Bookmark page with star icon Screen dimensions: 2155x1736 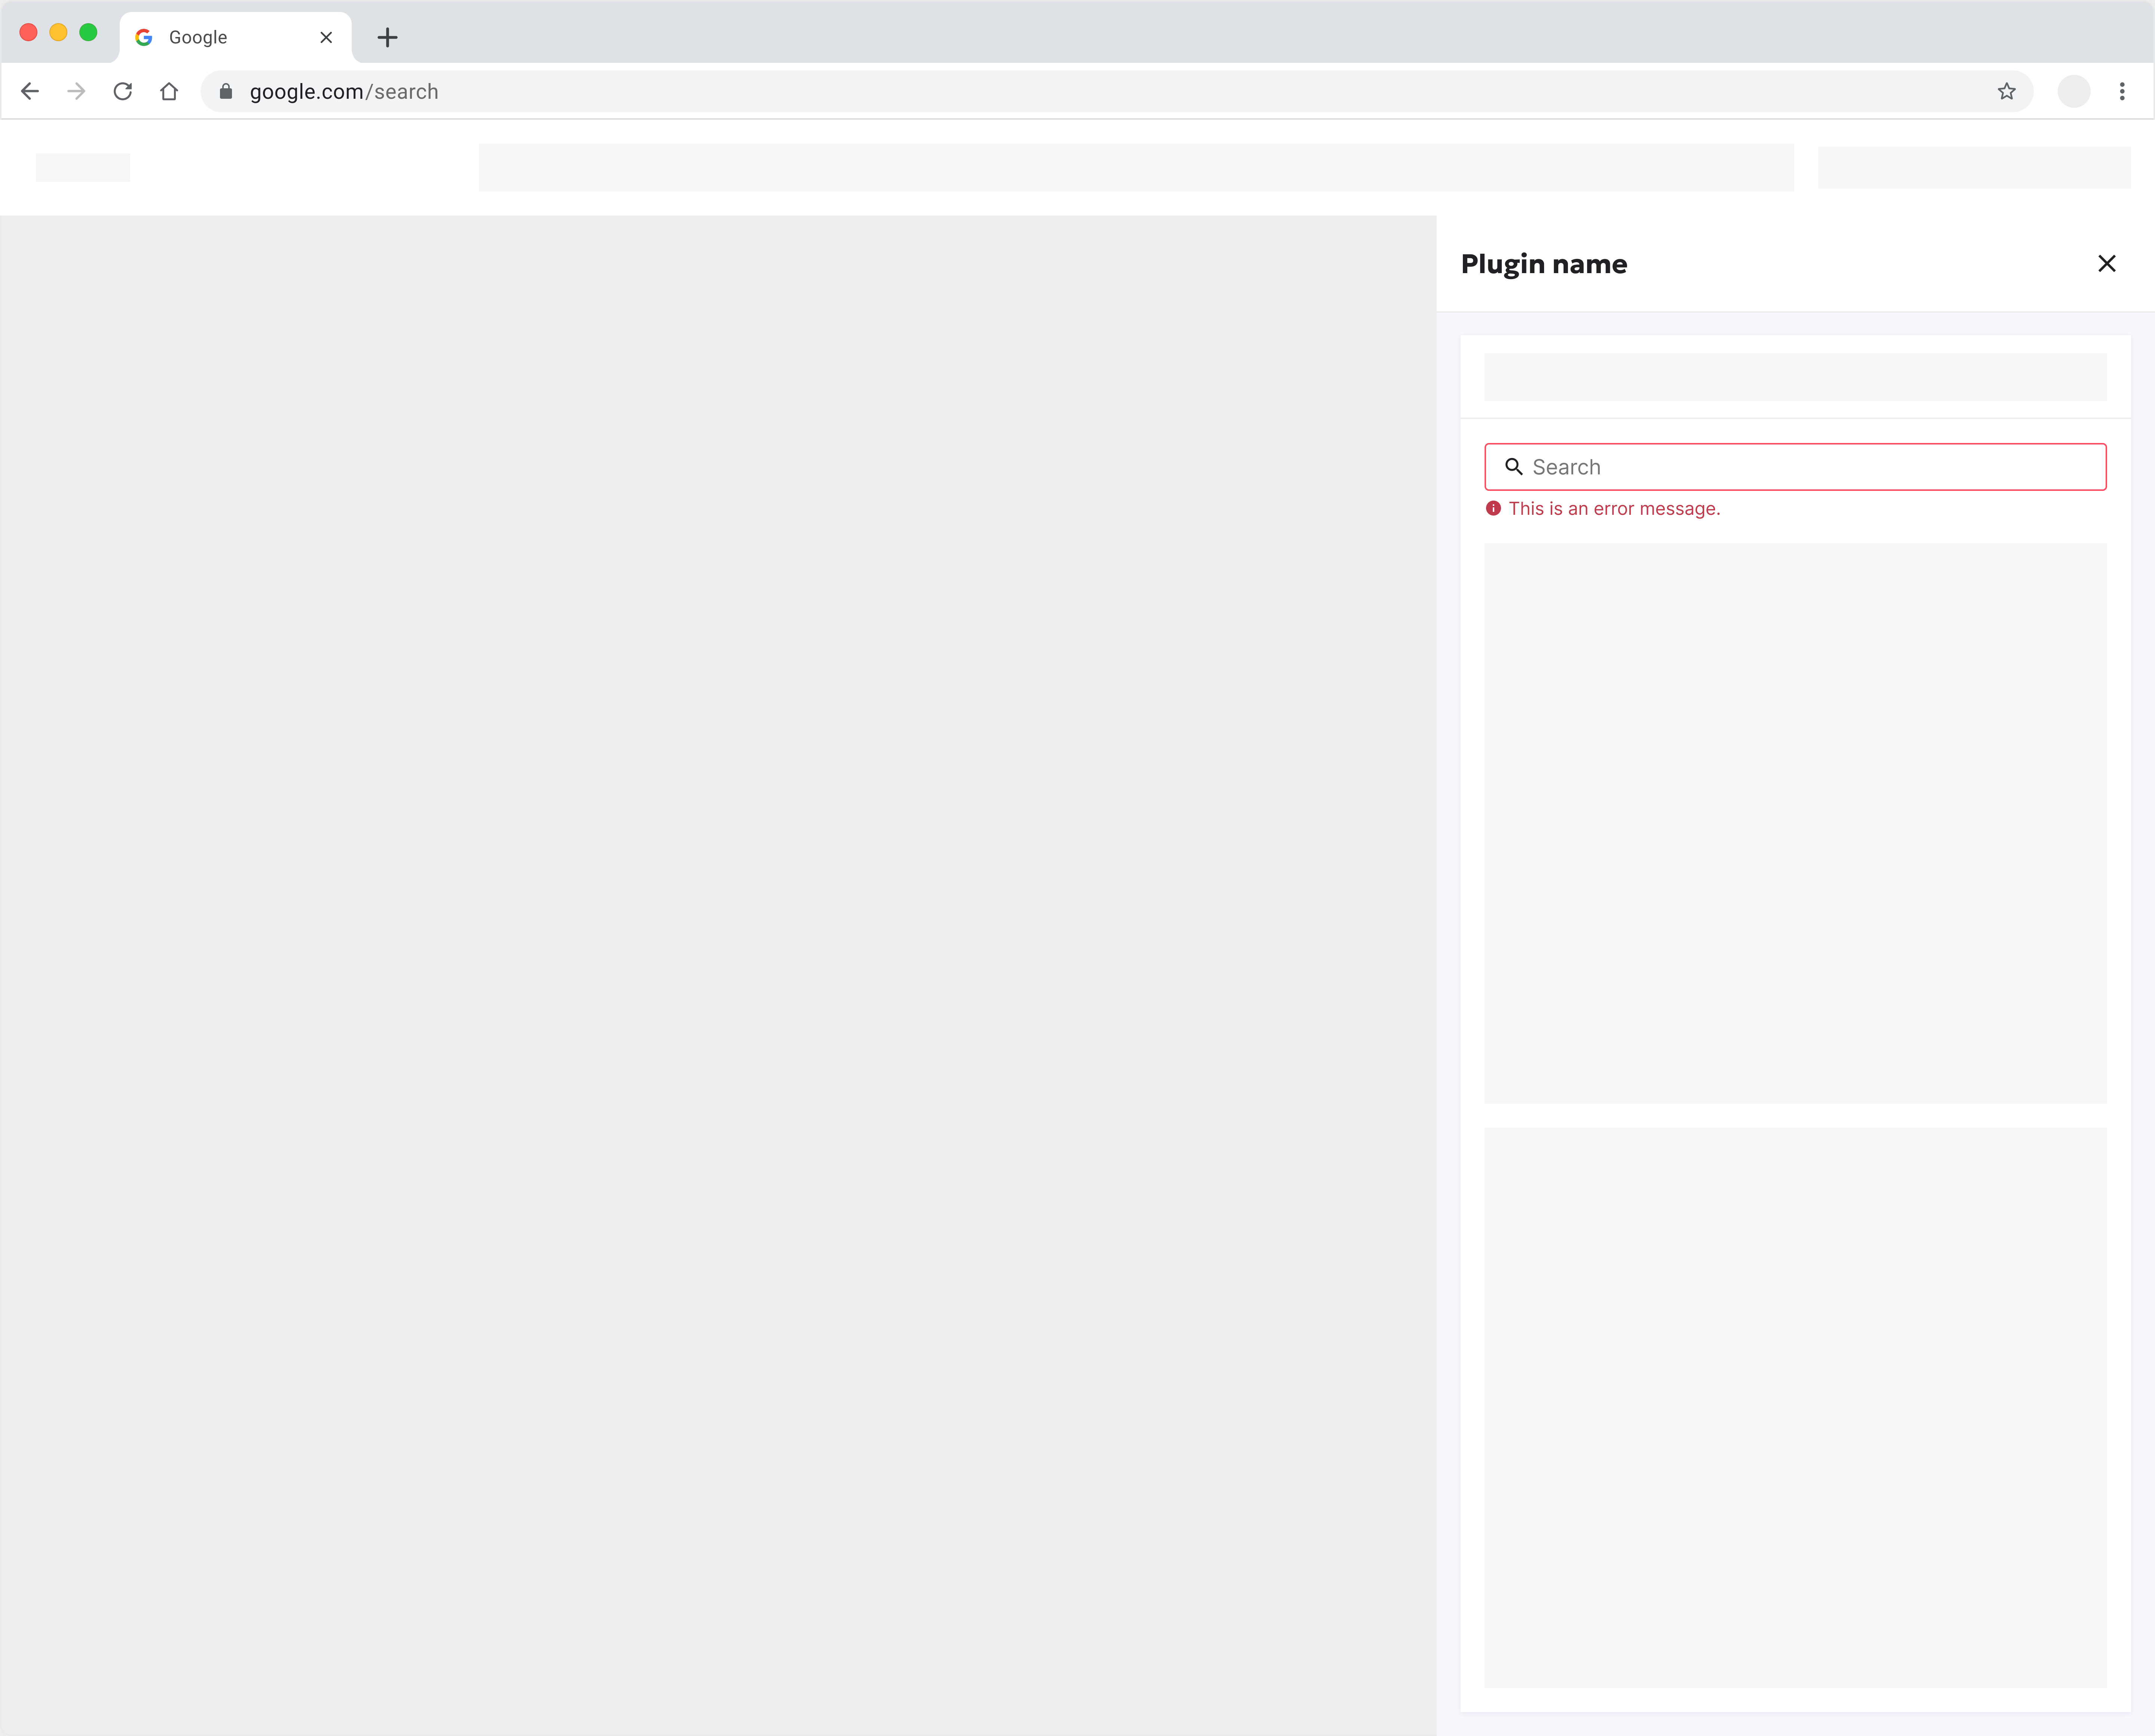[x=2006, y=91]
